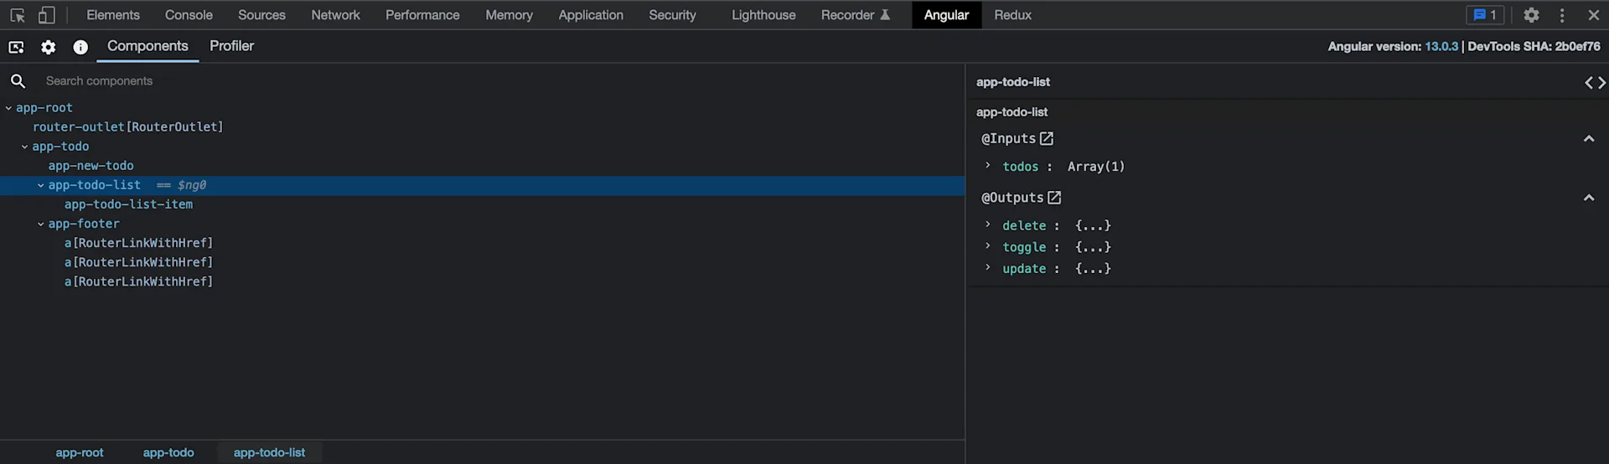Select the first a[RouterLinkWithHref] node
The height and width of the screenshot is (464, 1609).
coord(138,243)
